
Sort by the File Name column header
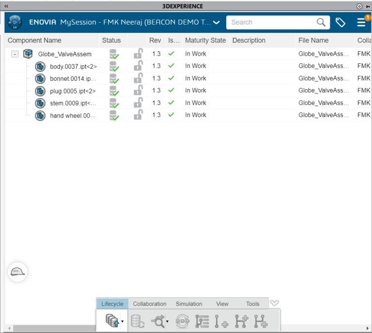pyautogui.click(x=313, y=40)
